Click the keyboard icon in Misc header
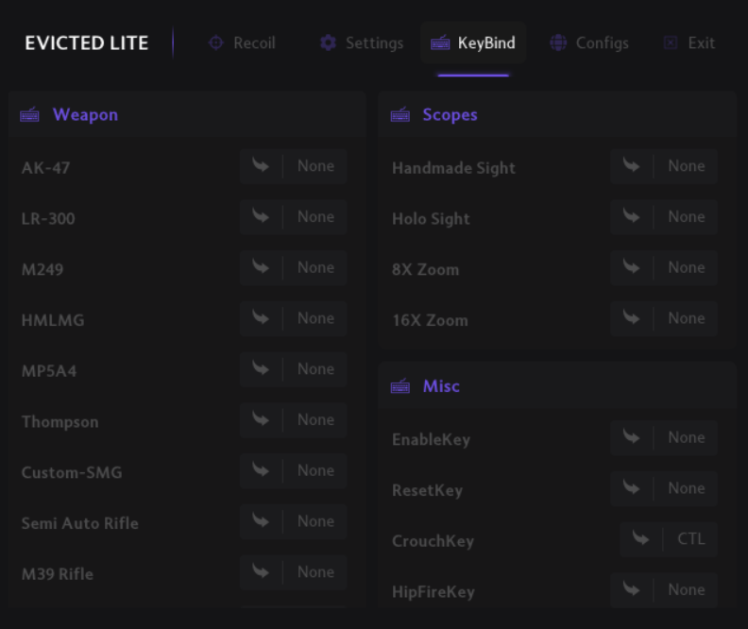 pyautogui.click(x=399, y=386)
